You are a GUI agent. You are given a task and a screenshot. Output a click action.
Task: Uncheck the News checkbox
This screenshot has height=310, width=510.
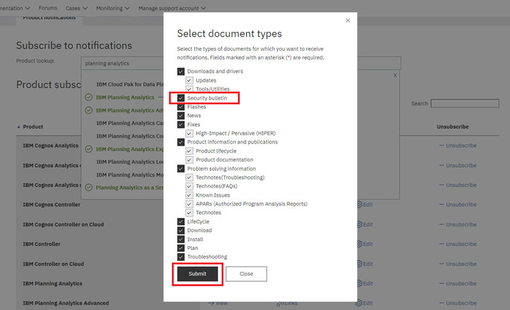pos(181,116)
